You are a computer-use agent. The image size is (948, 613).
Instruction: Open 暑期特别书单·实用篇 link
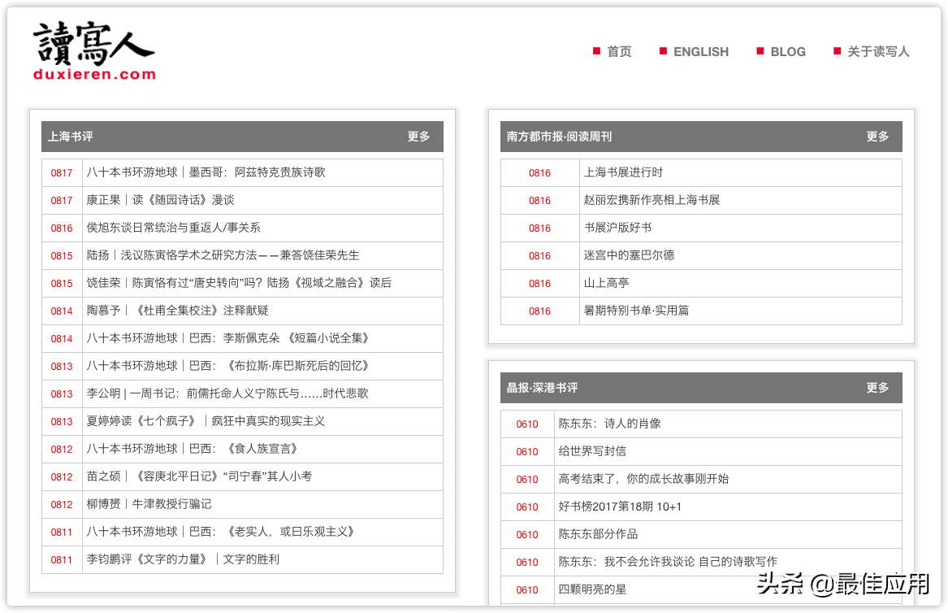636,311
